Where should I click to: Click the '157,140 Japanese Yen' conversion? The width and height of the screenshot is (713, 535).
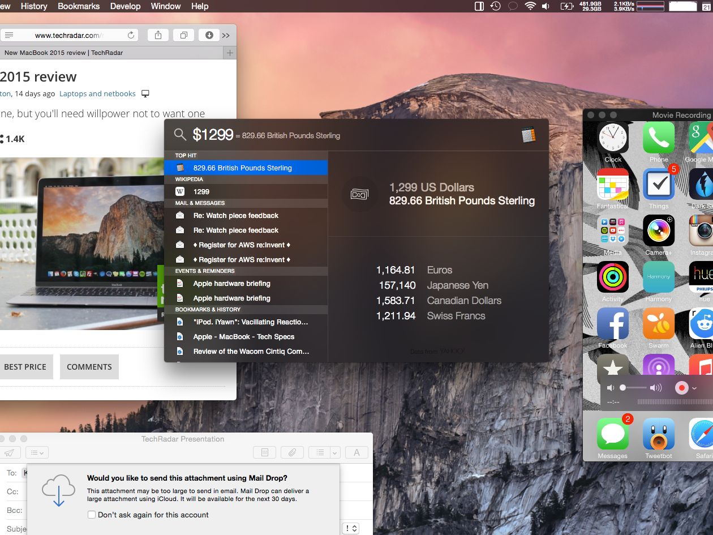coord(433,285)
